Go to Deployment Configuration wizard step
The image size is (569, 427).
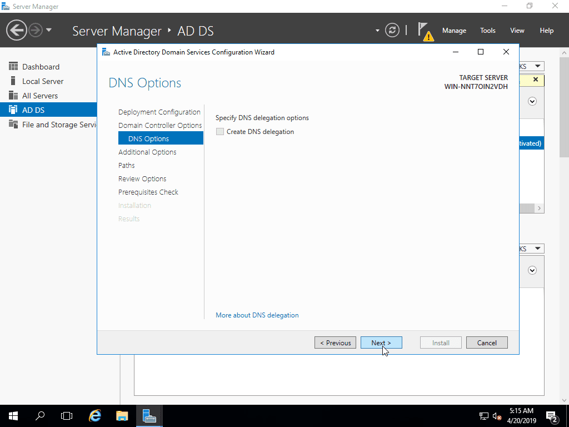coord(159,112)
